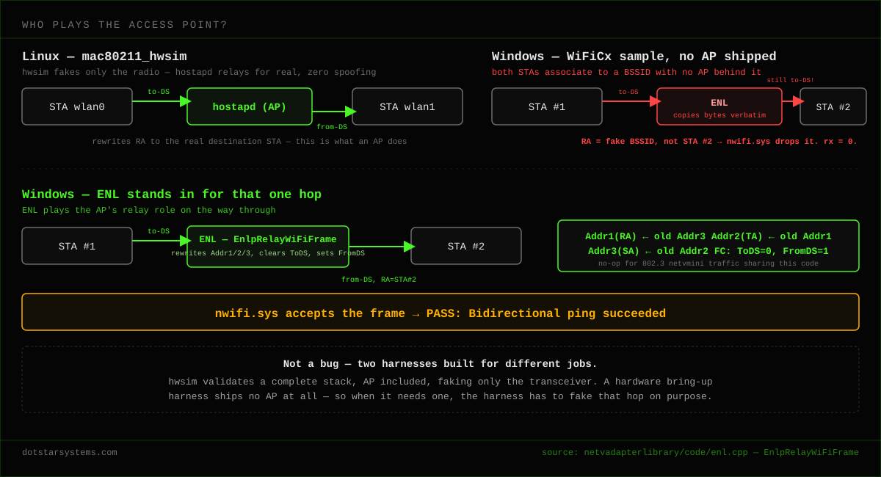This screenshot has width=881, height=477.
Task: Click the red 'ENL copies bytes verbatim' box
Action: 719,106
